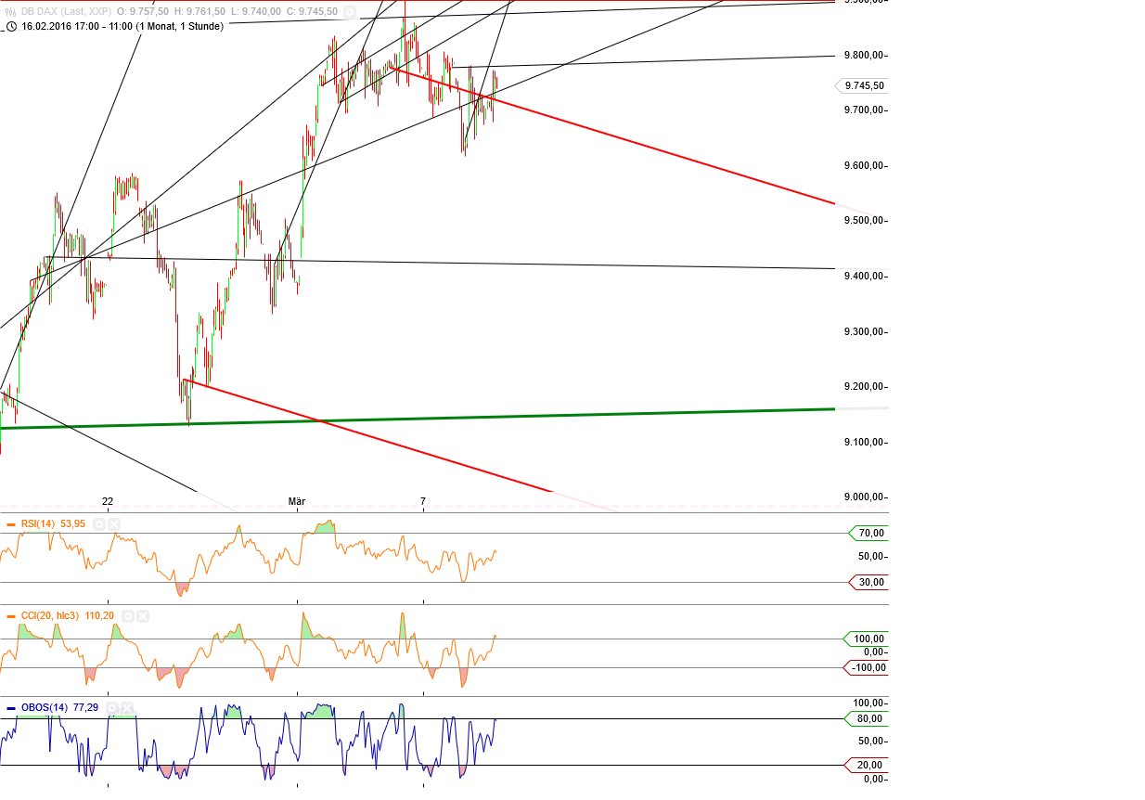This screenshot has height=800, width=1145.
Task: Open OBOS(14) indicator settings gear
Action: point(112,707)
